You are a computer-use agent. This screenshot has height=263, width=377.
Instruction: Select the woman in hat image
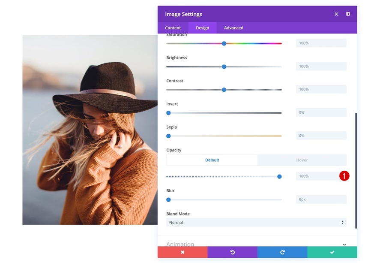[x=90, y=130]
